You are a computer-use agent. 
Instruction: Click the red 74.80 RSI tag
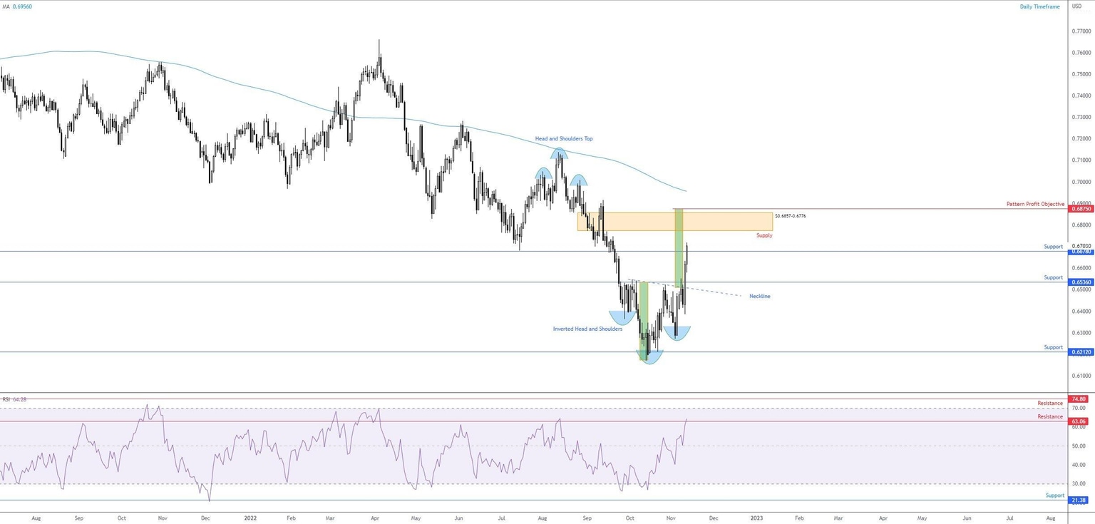pyautogui.click(x=1078, y=399)
